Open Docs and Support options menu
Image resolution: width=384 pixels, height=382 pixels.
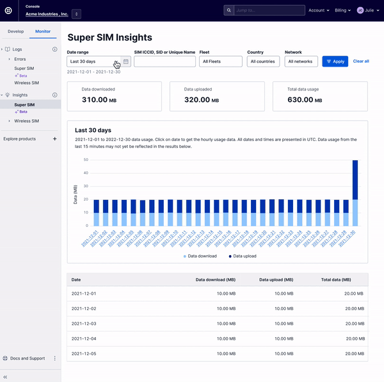click(54, 358)
